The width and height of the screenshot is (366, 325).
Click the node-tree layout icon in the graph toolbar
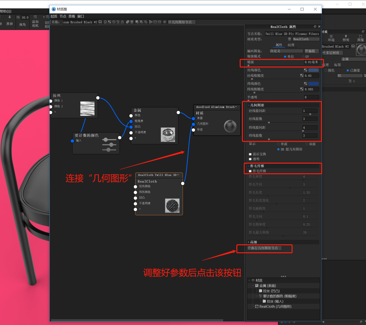coord(150,22)
